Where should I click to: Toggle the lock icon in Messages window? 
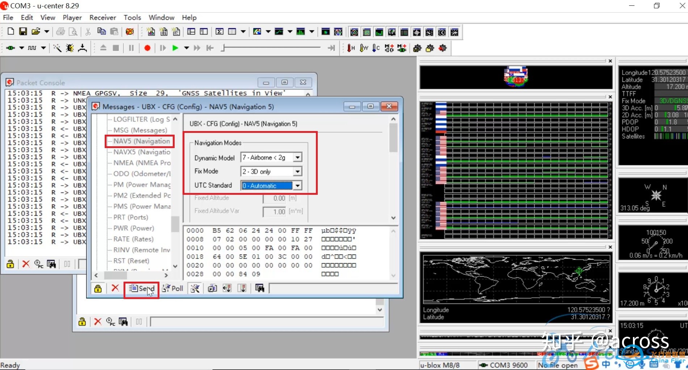[x=98, y=289]
